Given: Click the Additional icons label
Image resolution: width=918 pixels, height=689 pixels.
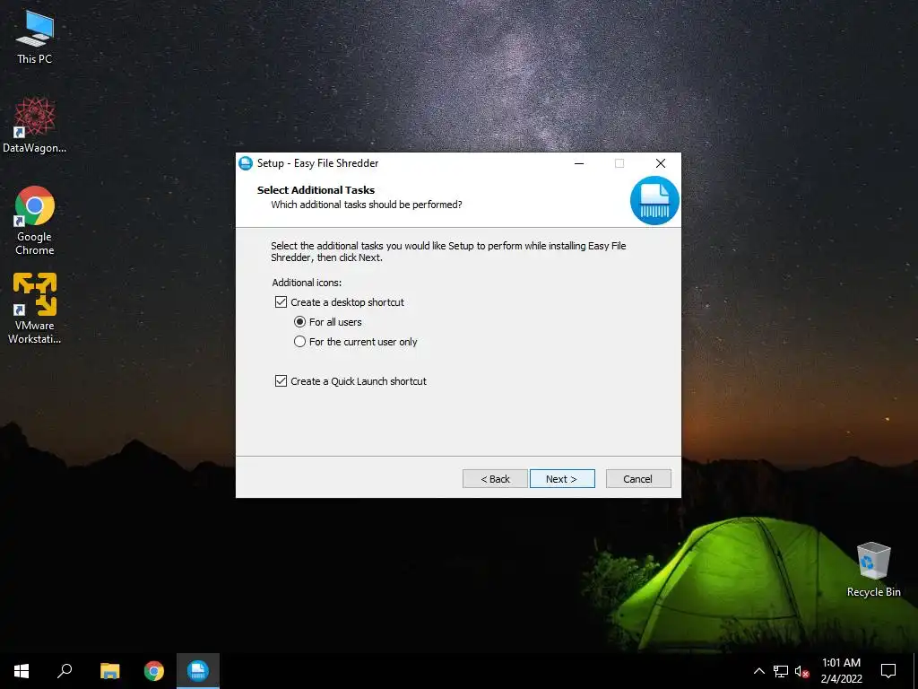Looking at the screenshot, I should 307,283.
